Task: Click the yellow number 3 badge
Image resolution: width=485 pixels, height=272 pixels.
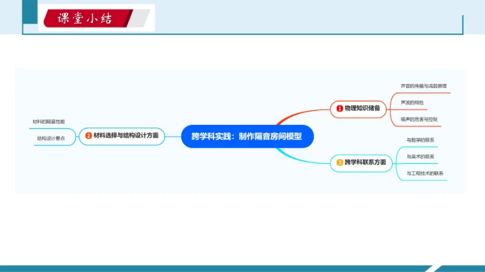Action: pyautogui.click(x=339, y=162)
